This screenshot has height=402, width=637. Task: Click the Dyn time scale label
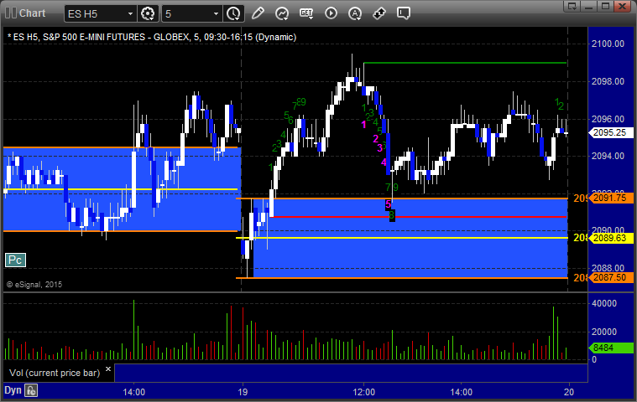(13, 390)
